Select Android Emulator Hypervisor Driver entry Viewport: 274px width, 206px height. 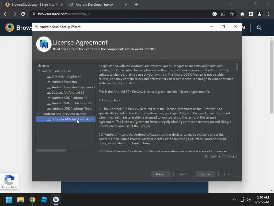(x=74, y=87)
